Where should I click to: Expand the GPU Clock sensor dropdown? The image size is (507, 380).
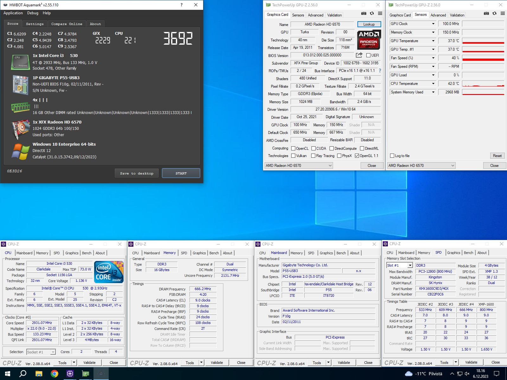click(x=433, y=24)
